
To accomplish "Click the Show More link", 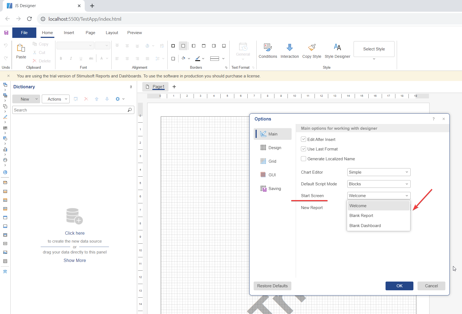I will 75,261.
